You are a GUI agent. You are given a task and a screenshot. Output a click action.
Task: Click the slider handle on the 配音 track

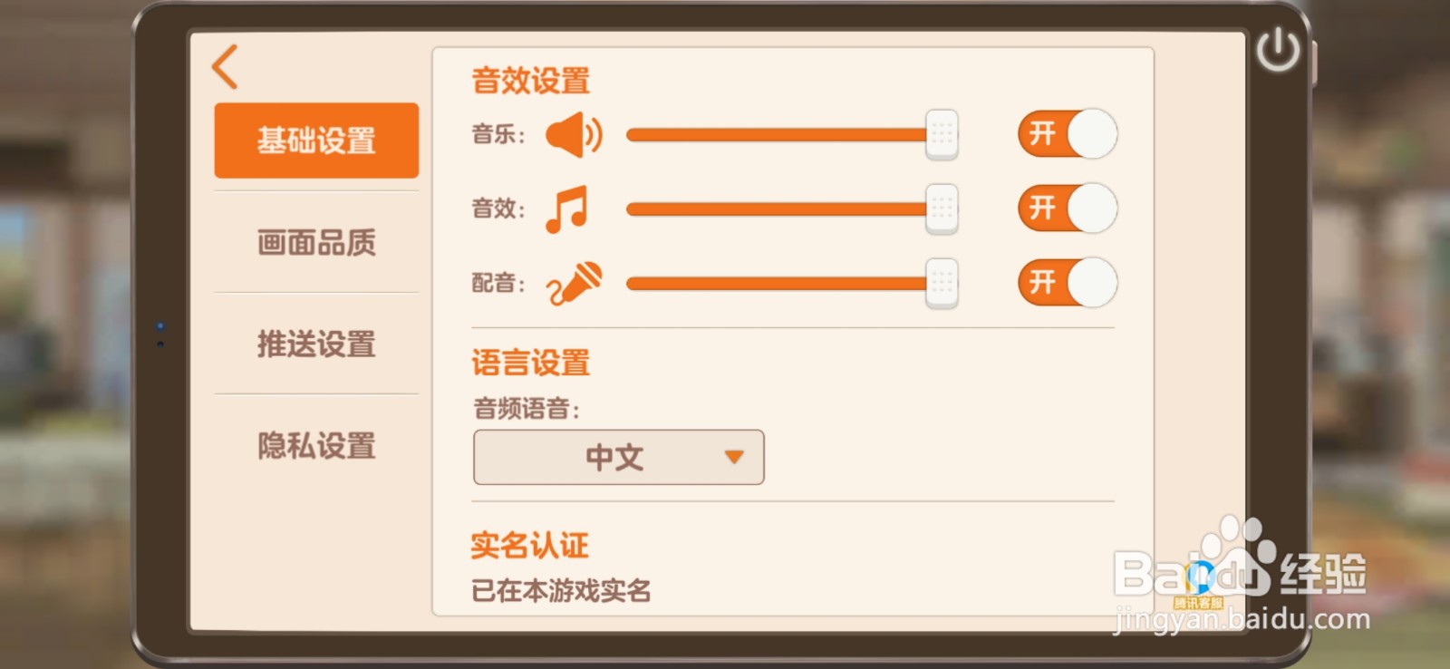click(943, 282)
